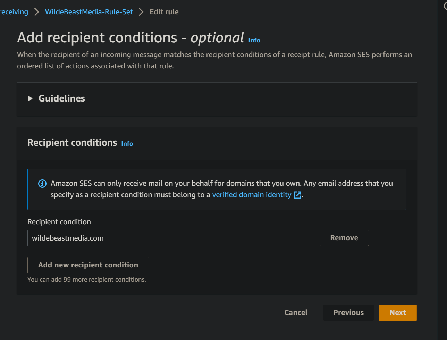Open Info beside Add recipient conditions heading
The image size is (447, 340).
(254, 40)
